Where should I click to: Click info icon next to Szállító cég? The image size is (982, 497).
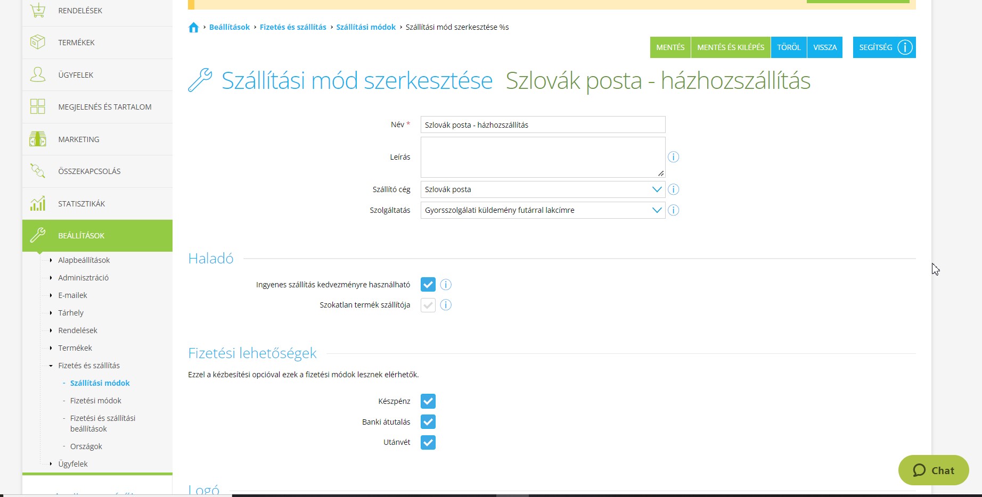[x=673, y=189]
